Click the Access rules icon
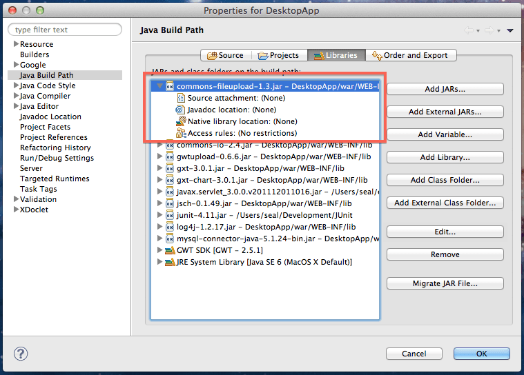 click(181, 133)
